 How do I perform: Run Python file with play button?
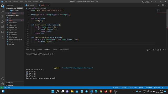pos(158,5)
